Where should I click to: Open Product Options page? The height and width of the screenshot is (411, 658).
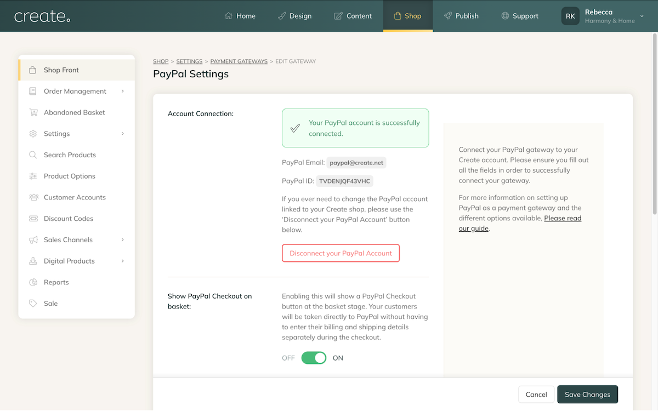(77, 176)
